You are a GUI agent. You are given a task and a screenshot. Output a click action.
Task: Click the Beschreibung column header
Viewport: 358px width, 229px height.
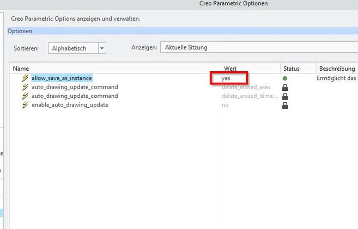click(x=337, y=69)
